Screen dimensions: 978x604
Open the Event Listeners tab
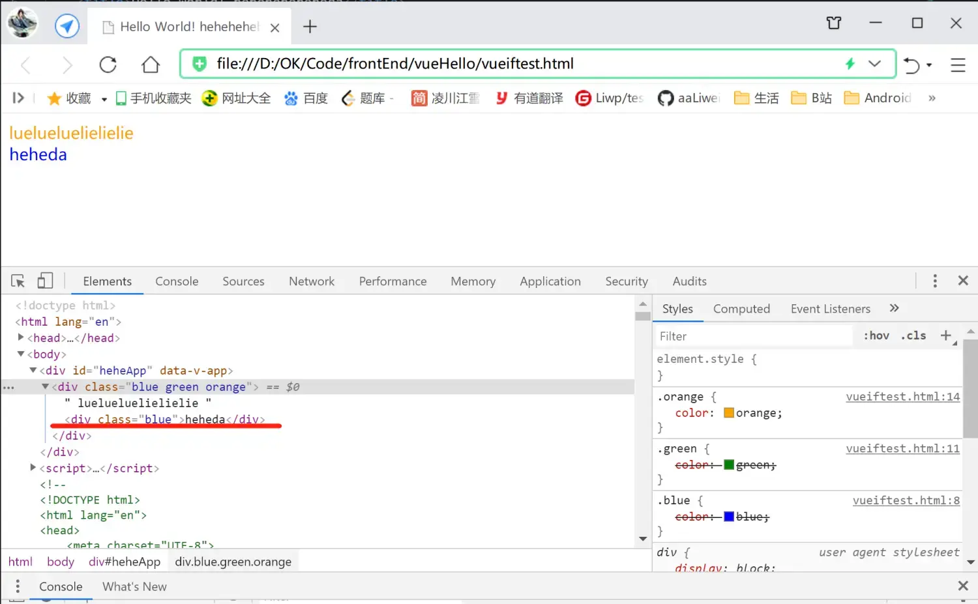pos(831,309)
